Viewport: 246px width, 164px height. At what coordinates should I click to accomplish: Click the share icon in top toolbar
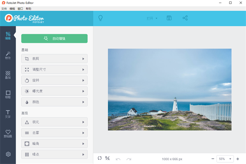[x=185, y=18]
